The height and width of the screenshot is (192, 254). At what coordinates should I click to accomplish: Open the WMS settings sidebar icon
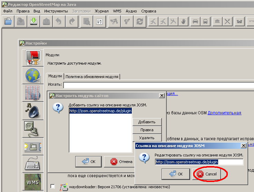(x=33, y=181)
